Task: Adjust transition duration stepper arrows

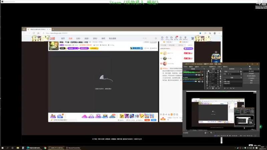Action: click(x=241, y=74)
